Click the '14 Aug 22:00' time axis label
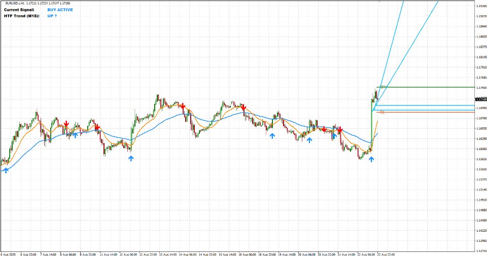Screen dimensions: 487x256 [208, 254]
